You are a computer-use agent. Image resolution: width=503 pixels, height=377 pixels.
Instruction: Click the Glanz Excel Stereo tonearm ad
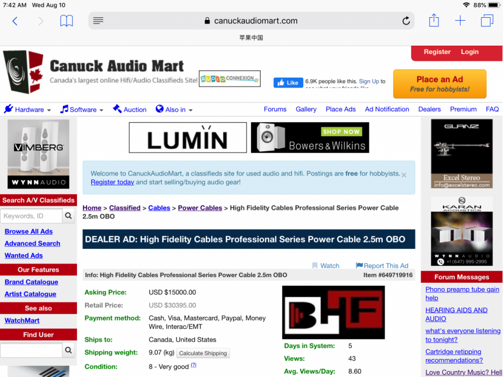click(462, 154)
